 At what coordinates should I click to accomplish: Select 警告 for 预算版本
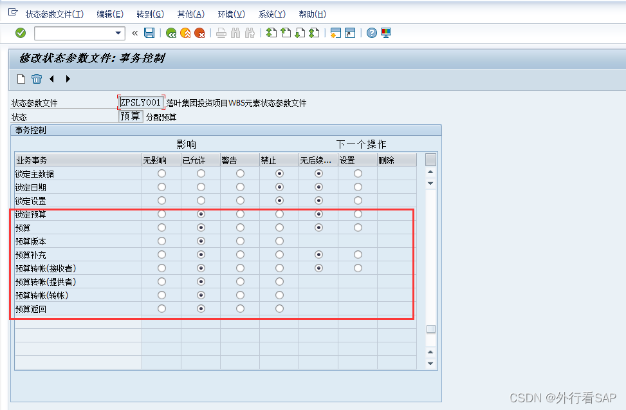pos(240,241)
